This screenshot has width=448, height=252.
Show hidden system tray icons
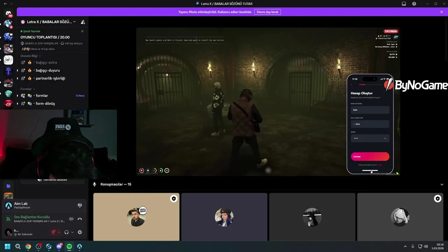pyautogui.click(x=405, y=246)
